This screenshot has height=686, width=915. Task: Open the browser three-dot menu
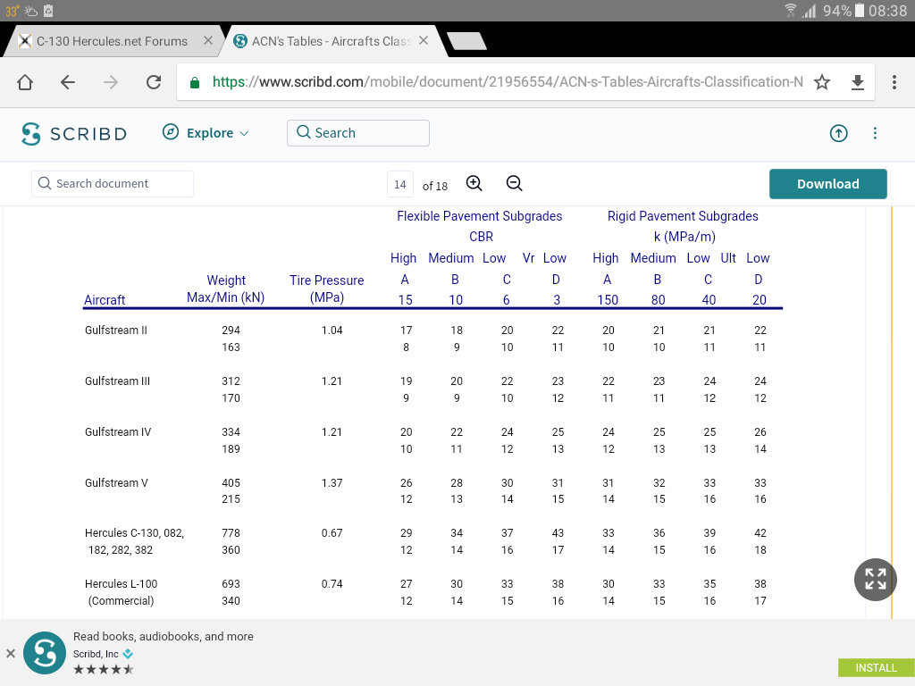click(x=894, y=82)
